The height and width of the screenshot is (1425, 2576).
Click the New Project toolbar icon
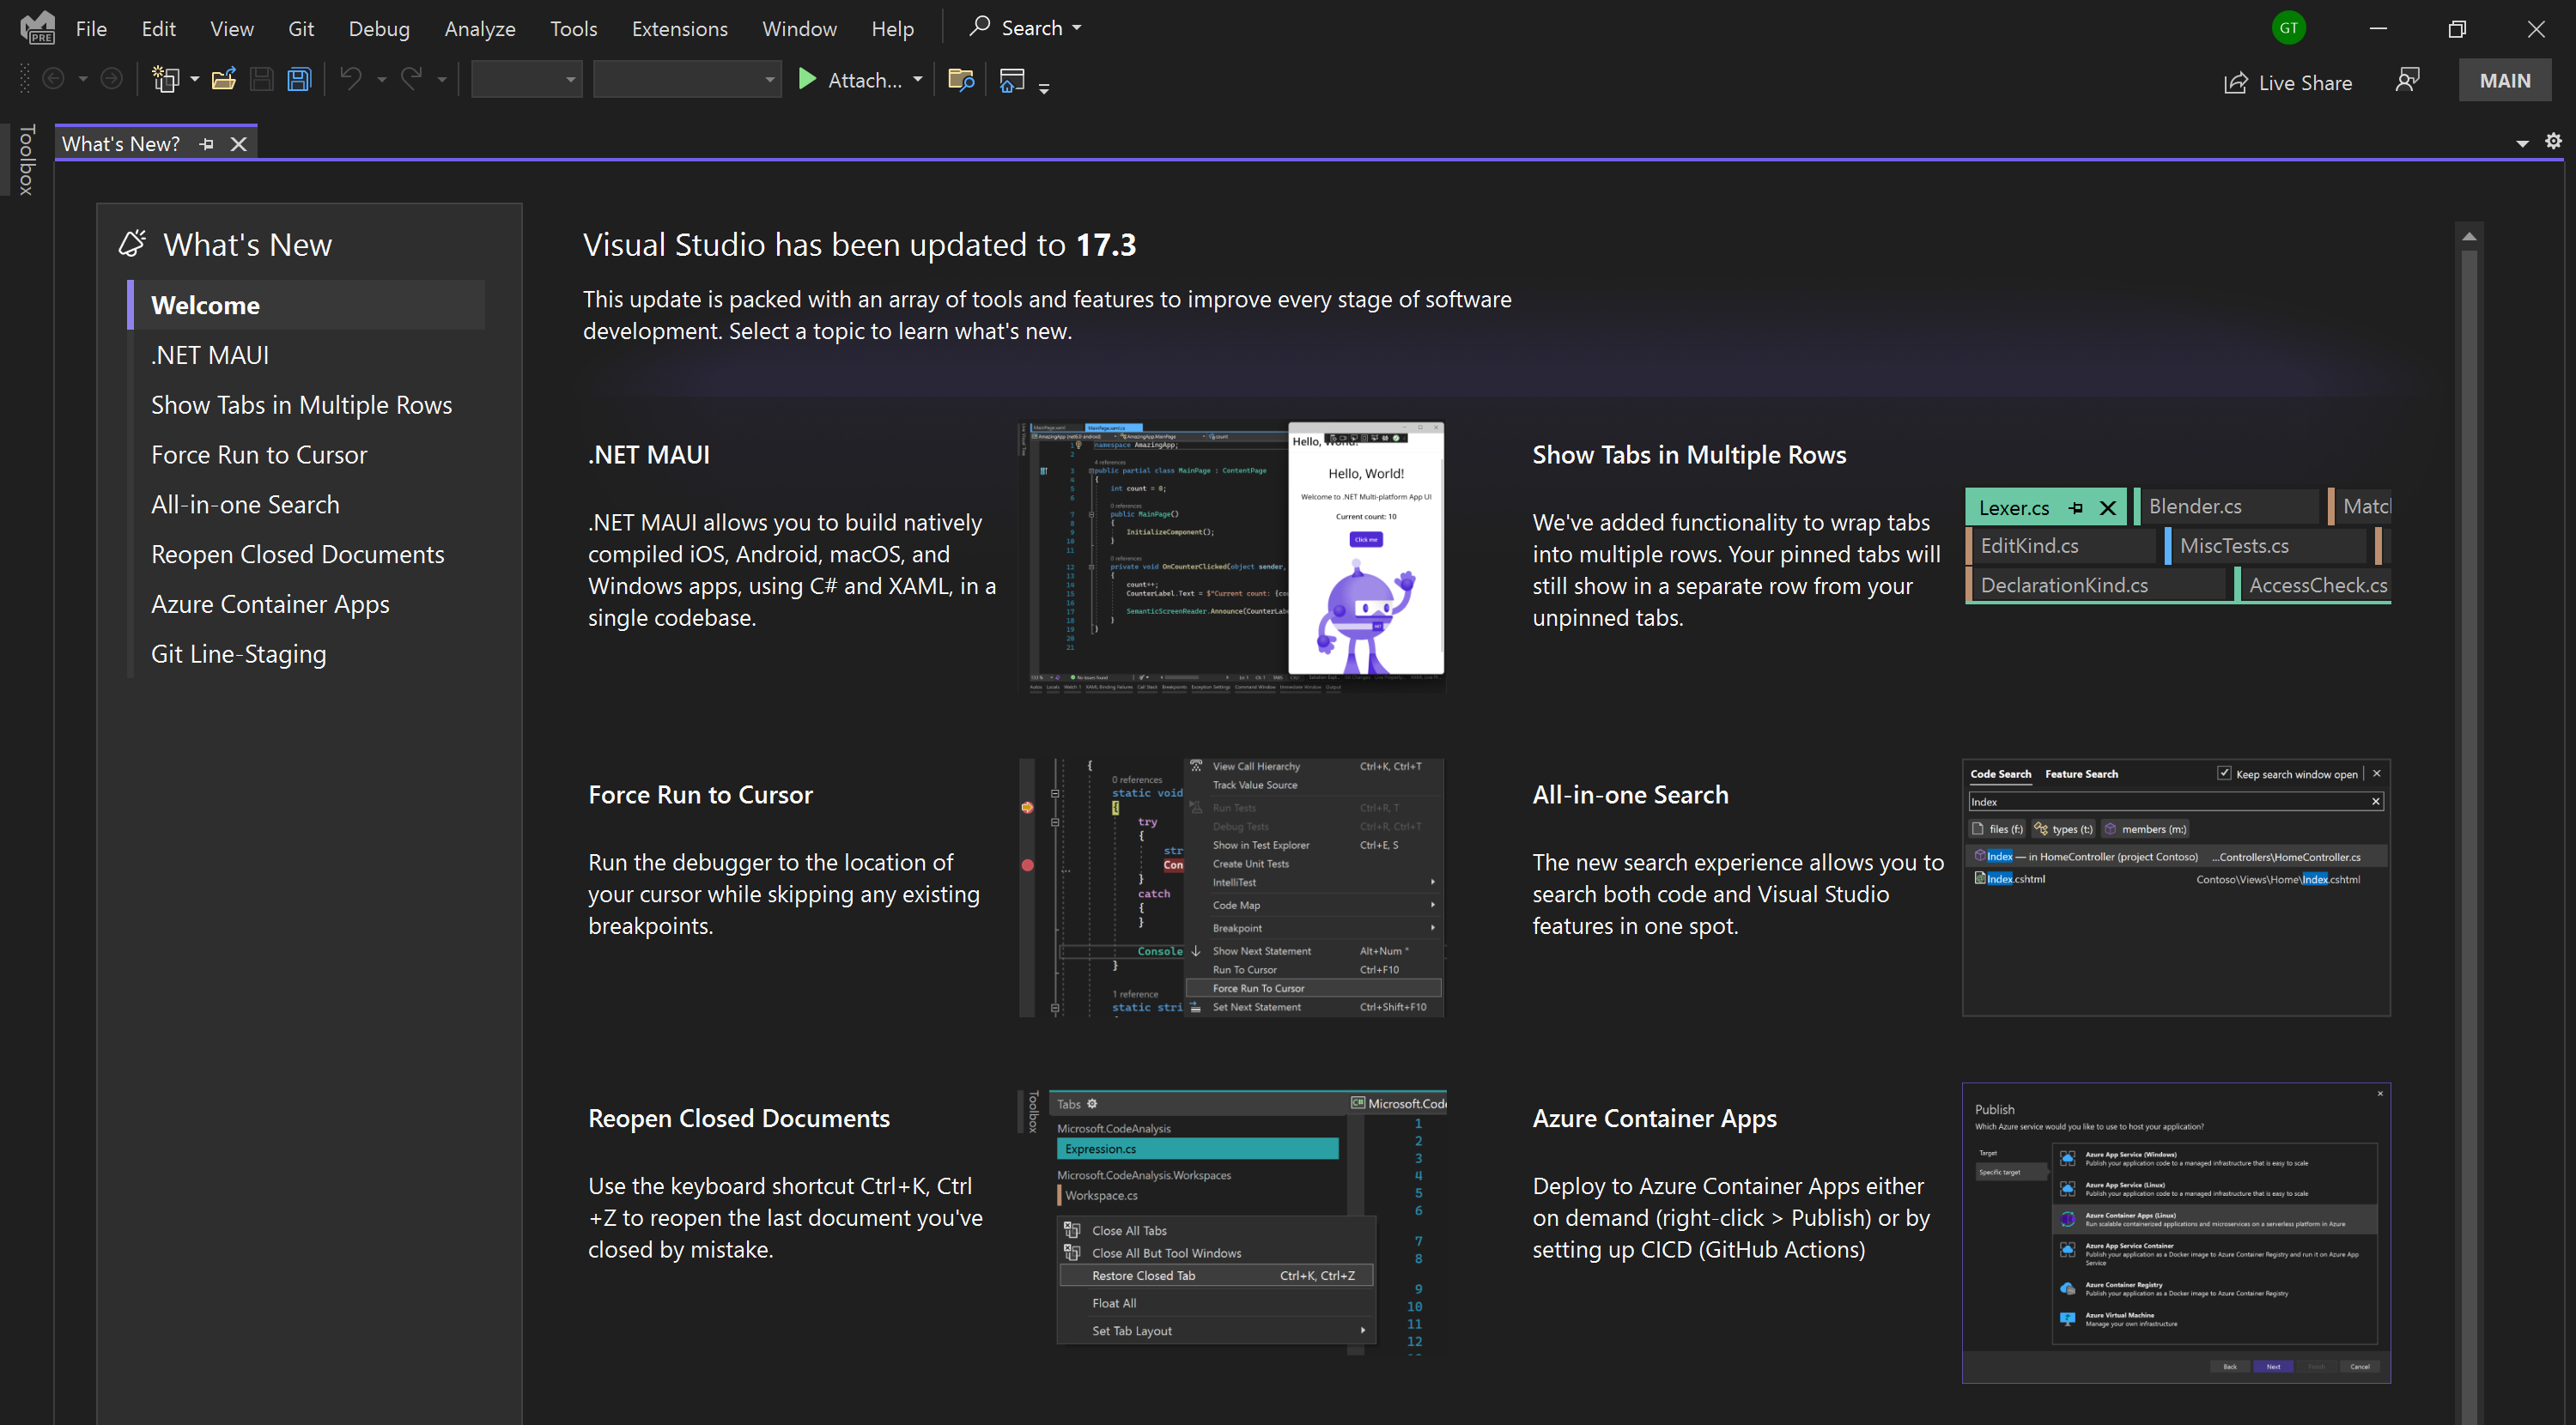166,78
